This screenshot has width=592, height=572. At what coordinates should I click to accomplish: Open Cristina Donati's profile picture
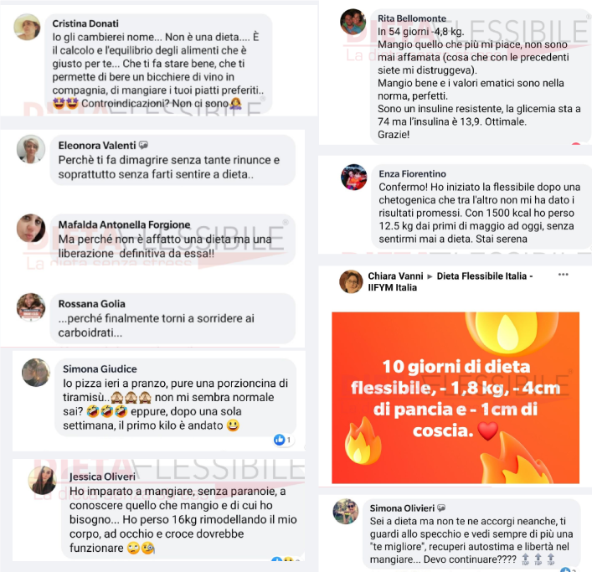[27, 27]
